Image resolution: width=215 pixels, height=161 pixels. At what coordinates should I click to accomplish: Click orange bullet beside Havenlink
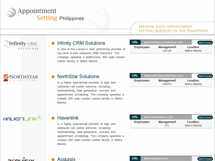(x=53, y=118)
